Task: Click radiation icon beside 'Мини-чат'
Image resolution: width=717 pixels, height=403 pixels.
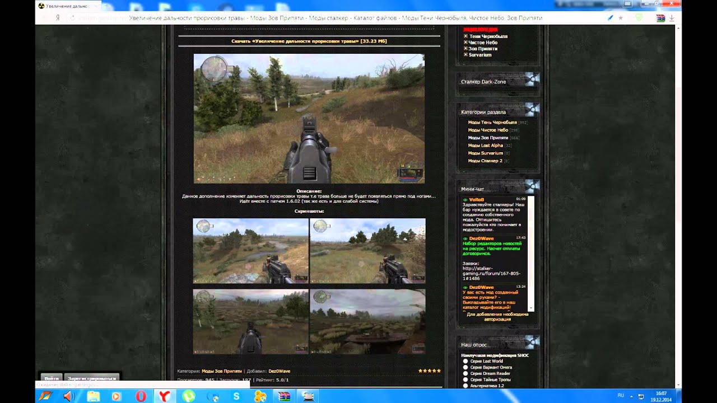Action: [532, 186]
